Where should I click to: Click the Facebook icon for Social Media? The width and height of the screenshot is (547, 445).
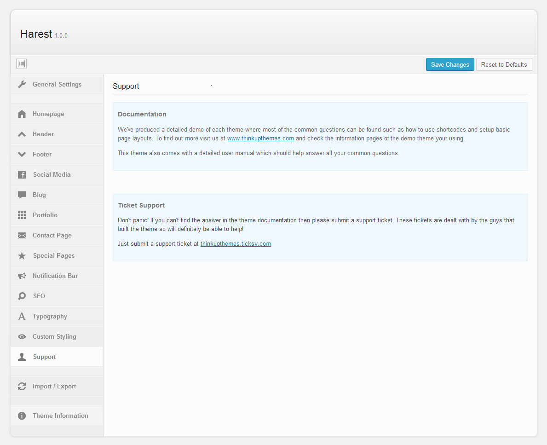(22, 175)
